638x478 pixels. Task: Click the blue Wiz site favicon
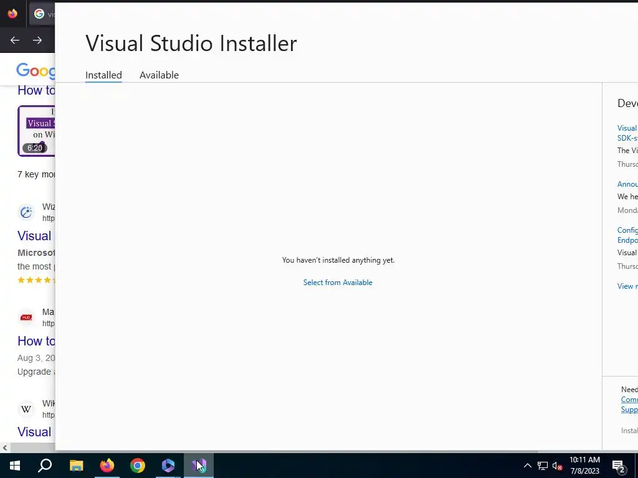[x=26, y=212]
